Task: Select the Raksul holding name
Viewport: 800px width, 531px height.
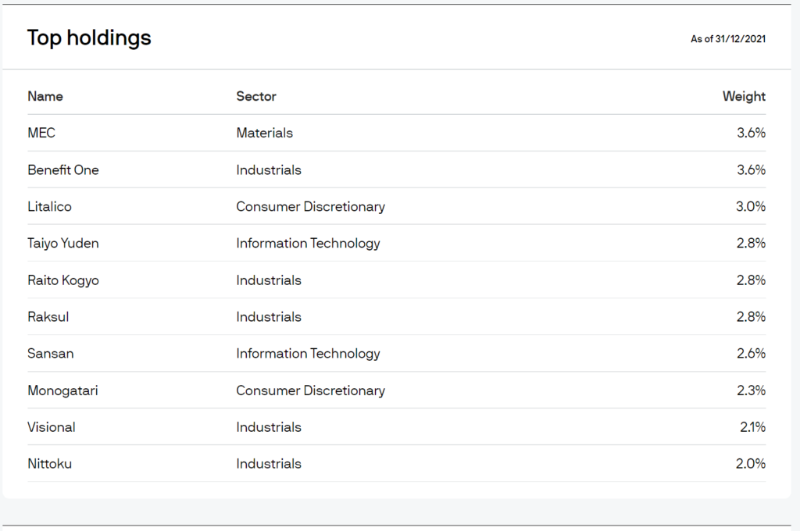Action: pos(48,316)
